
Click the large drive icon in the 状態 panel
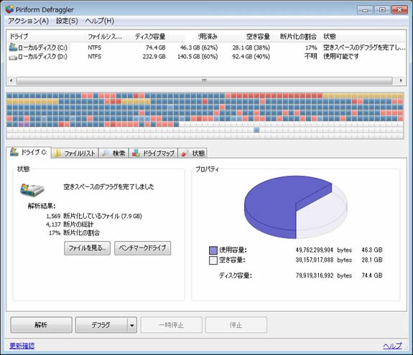pyautogui.click(x=32, y=189)
